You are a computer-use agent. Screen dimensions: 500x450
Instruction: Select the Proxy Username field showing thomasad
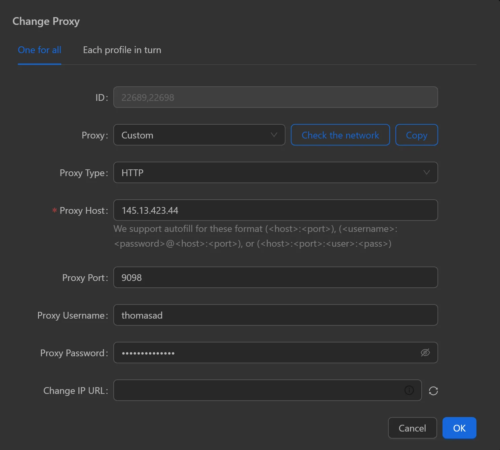point(275,315)
